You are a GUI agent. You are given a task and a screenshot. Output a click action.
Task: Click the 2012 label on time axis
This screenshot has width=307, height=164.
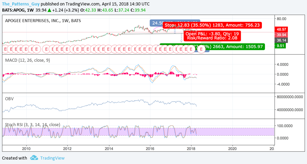tap(68, 149)
